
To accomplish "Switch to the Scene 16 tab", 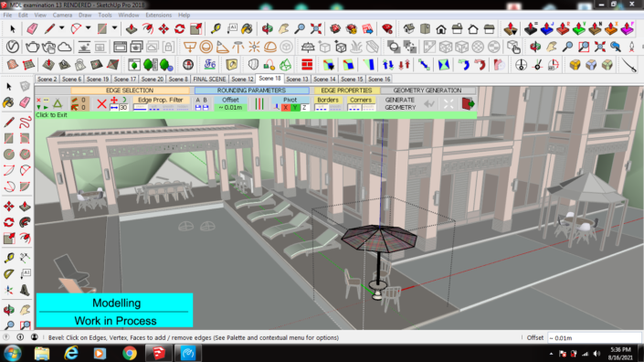I will coord(379,79).
